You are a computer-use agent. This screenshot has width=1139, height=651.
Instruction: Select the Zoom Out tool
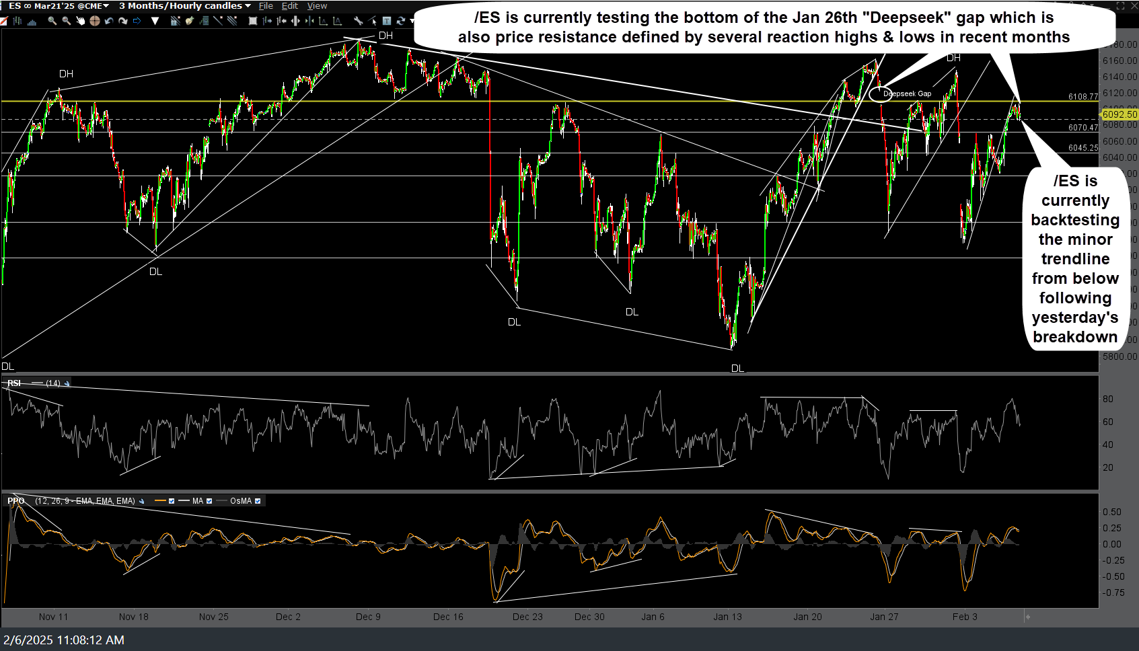(66, 21)
